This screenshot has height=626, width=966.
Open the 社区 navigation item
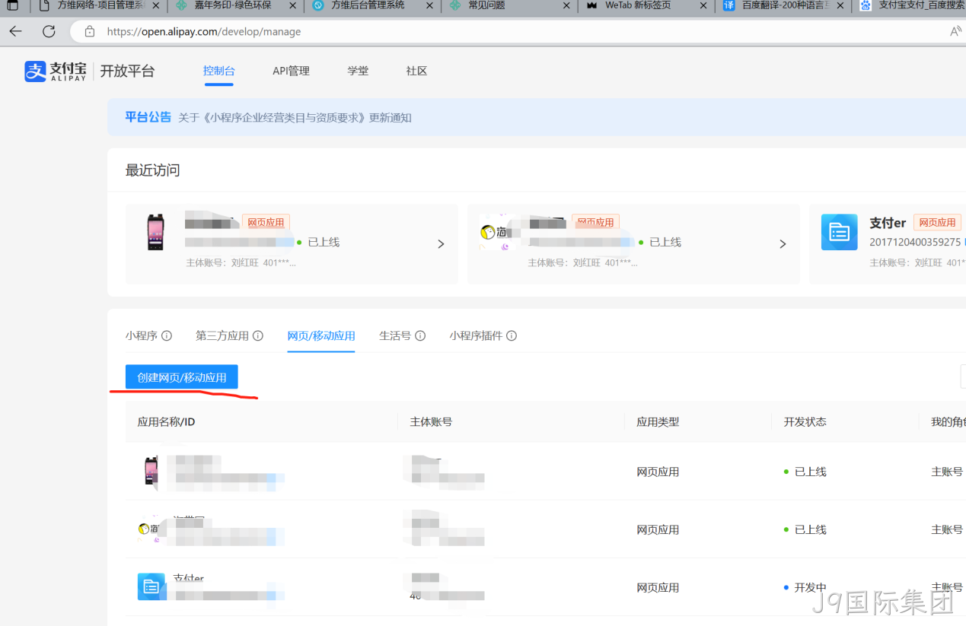point(416,71)
